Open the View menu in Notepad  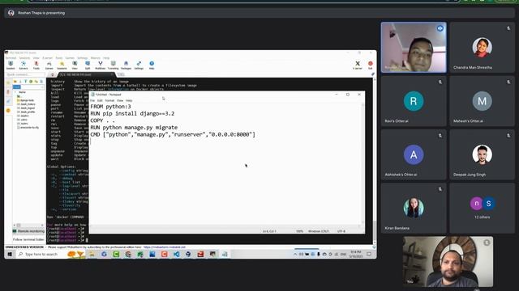point(120,100)
